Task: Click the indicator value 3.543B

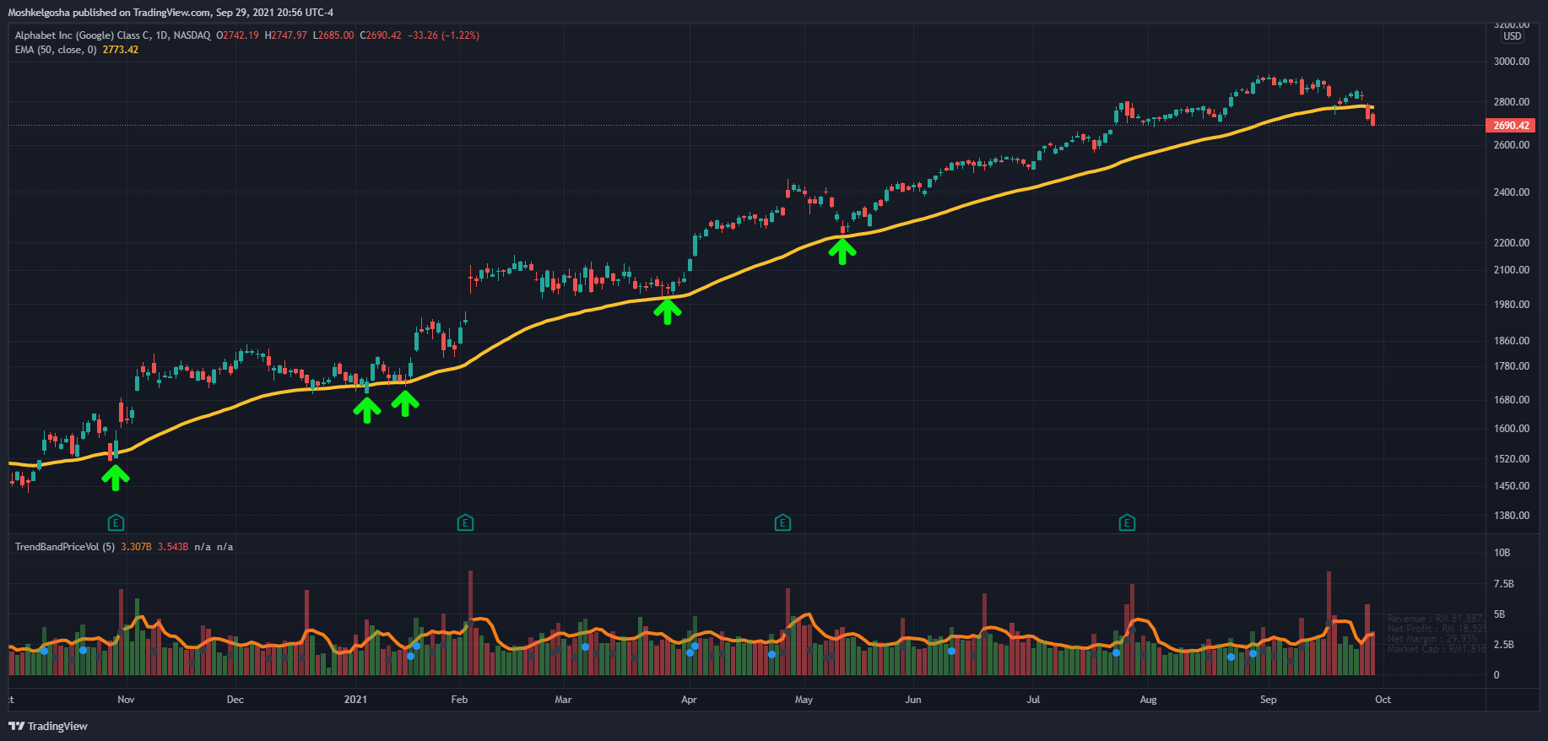Action: pyautogui.click(x=173, y=547)
